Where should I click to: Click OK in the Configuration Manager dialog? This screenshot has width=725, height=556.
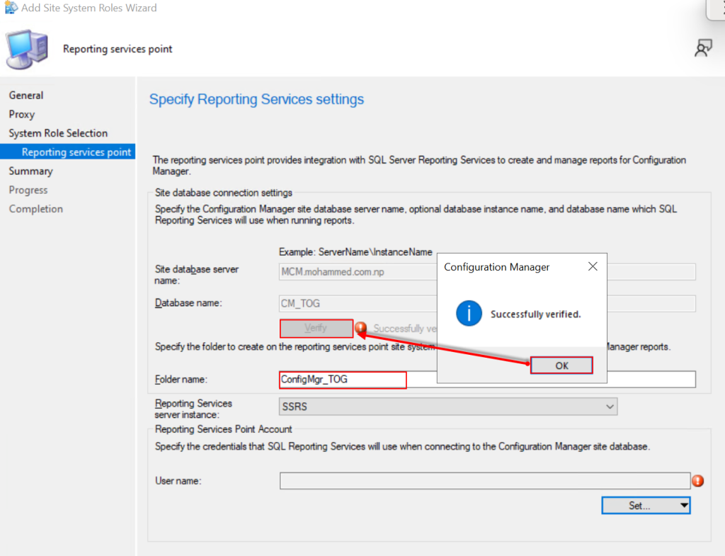[561, 365]
